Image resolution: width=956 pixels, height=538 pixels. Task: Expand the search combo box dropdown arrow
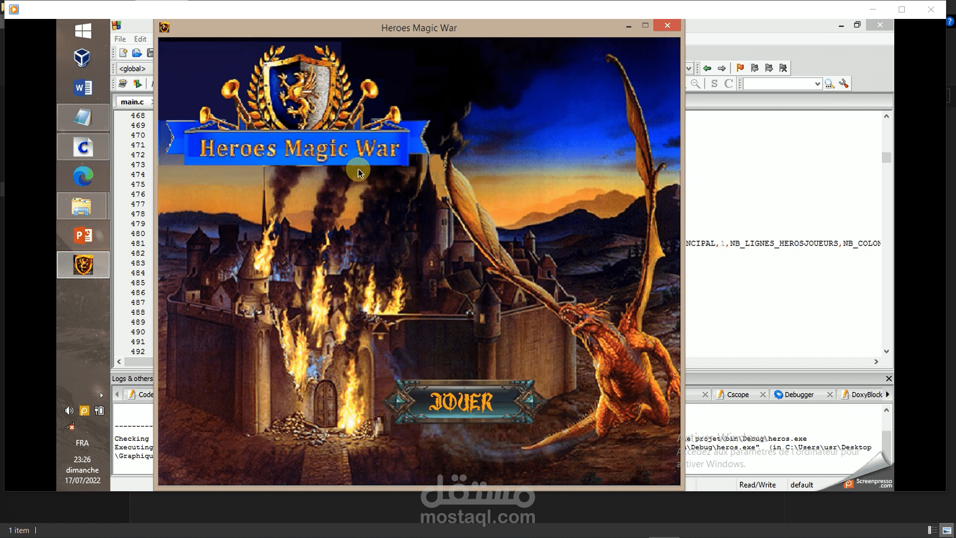click(x=817, y=84)
